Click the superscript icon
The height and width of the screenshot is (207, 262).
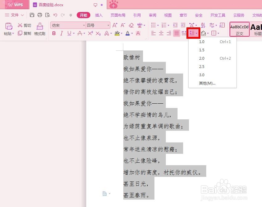(90, 33)
